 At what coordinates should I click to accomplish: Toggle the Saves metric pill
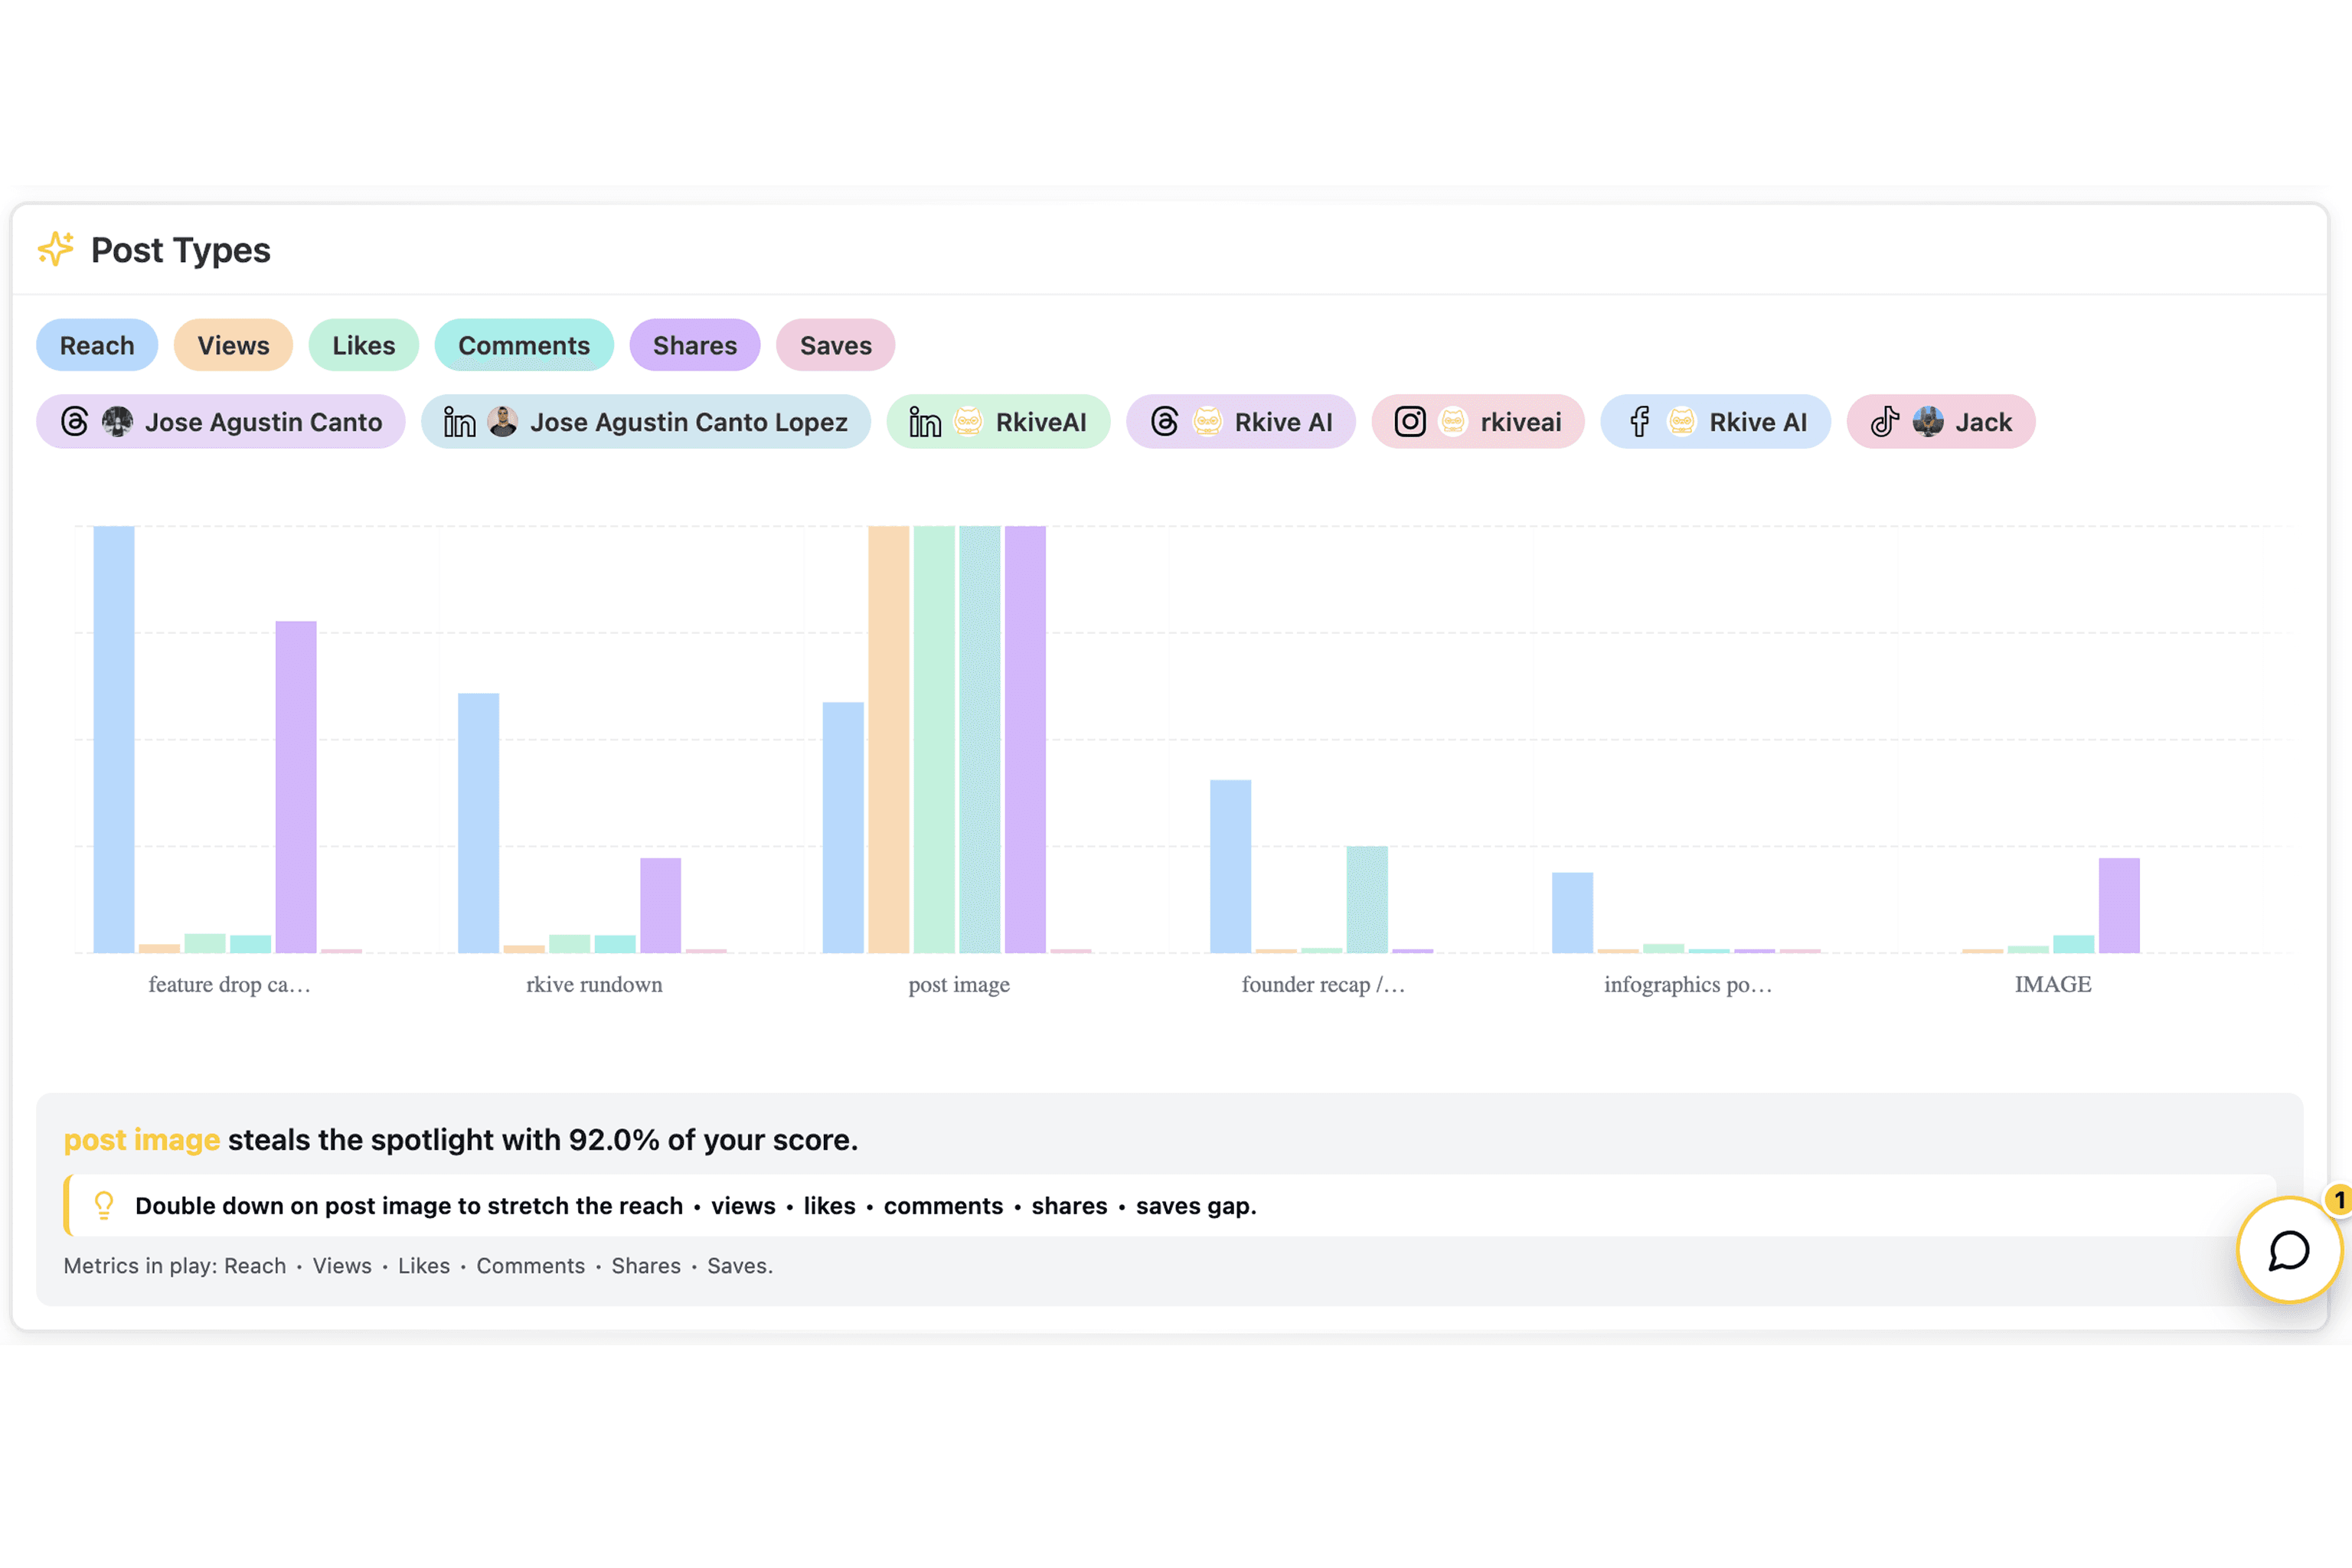click(835, 345)
